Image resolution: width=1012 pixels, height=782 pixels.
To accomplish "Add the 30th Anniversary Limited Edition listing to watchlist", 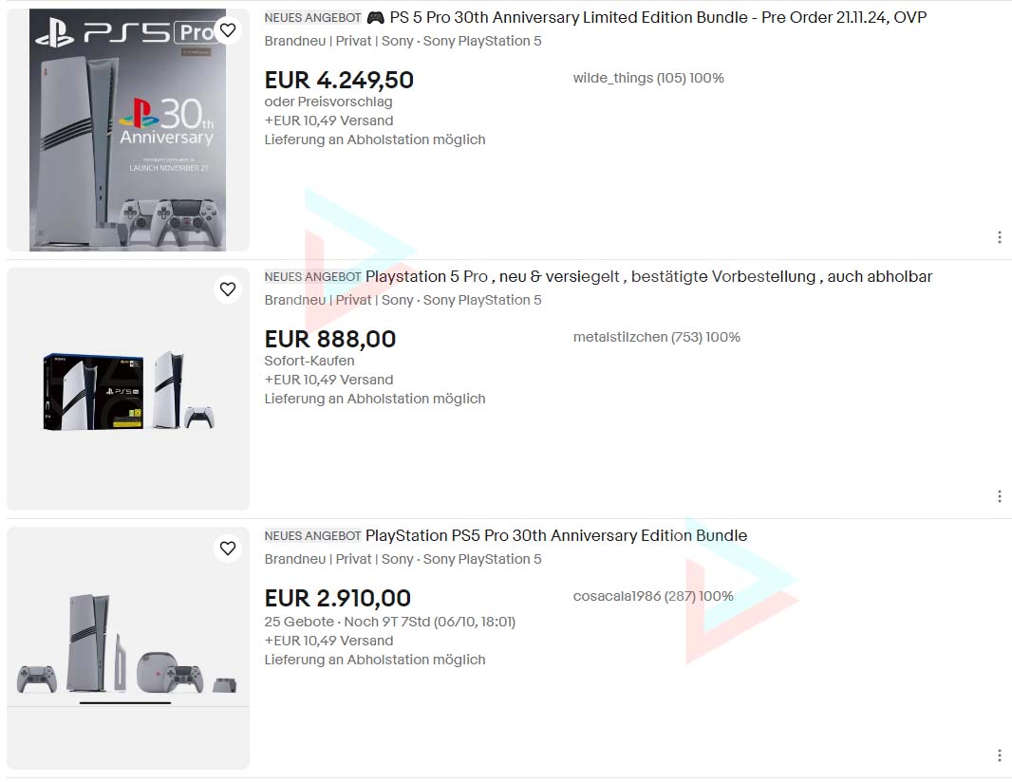I will click(x=228, y=29).
